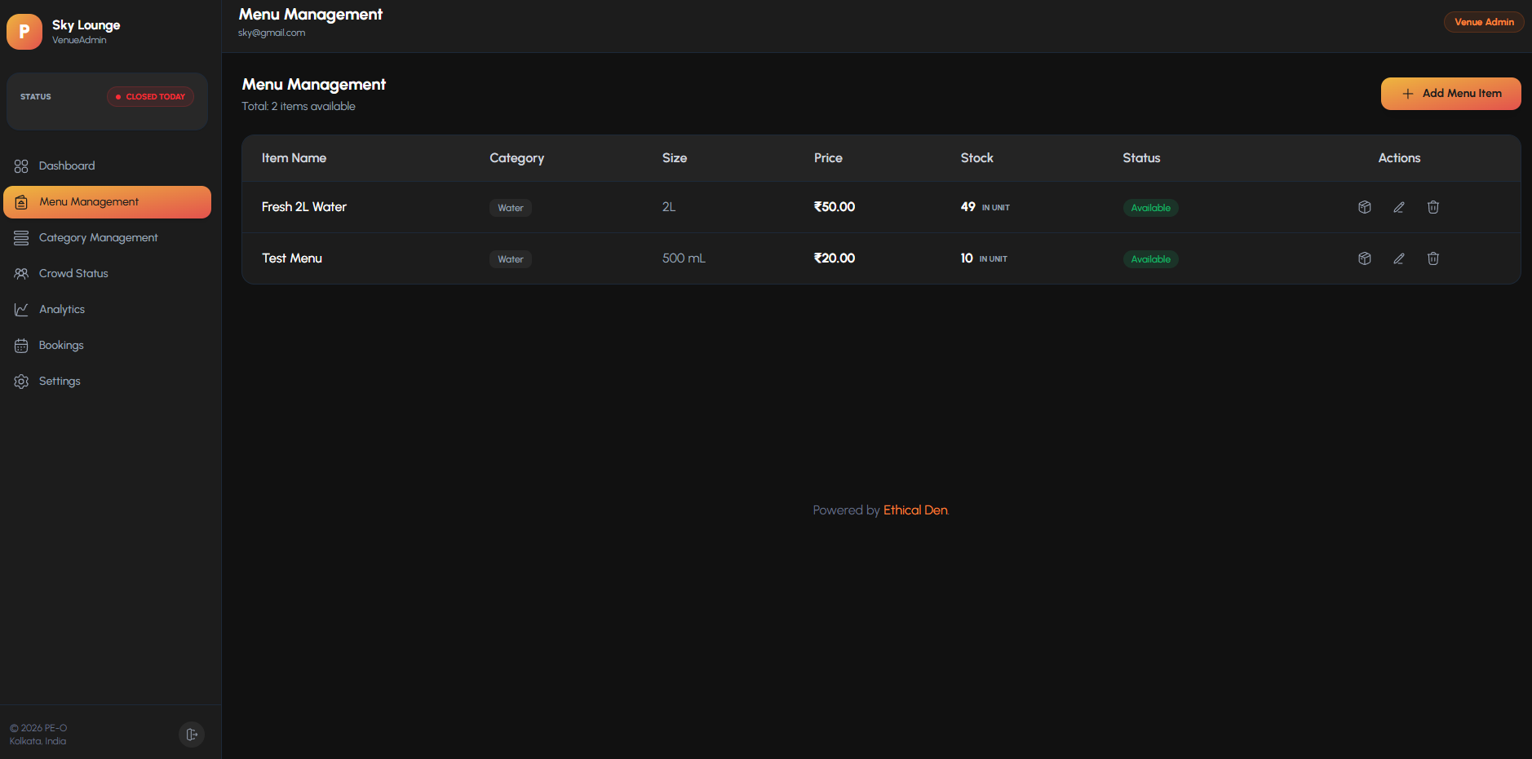Select the Fresh 2L Water item name
This screenshot has width=1532, height=759.
(x=304, y=207)
